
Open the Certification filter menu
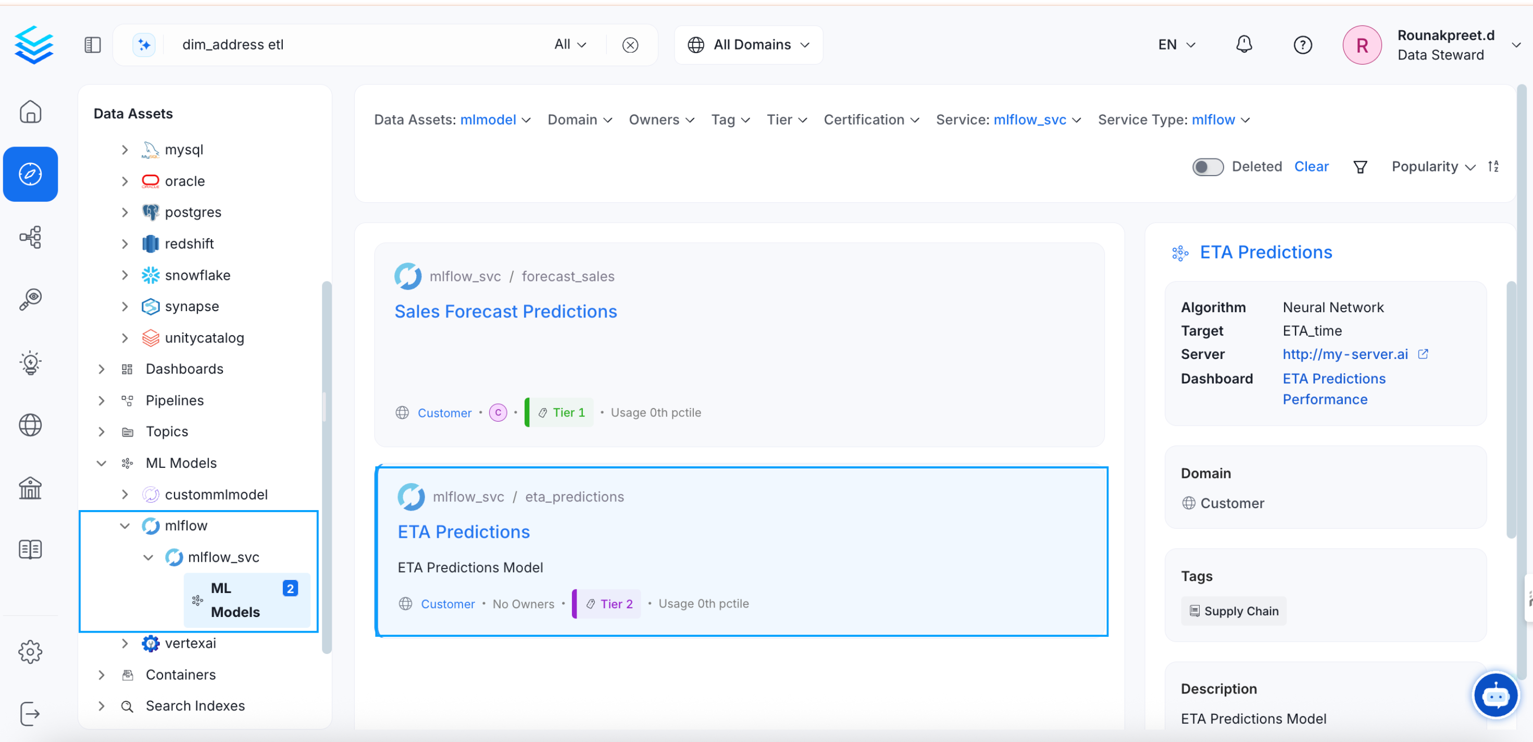tap(871, 120)
